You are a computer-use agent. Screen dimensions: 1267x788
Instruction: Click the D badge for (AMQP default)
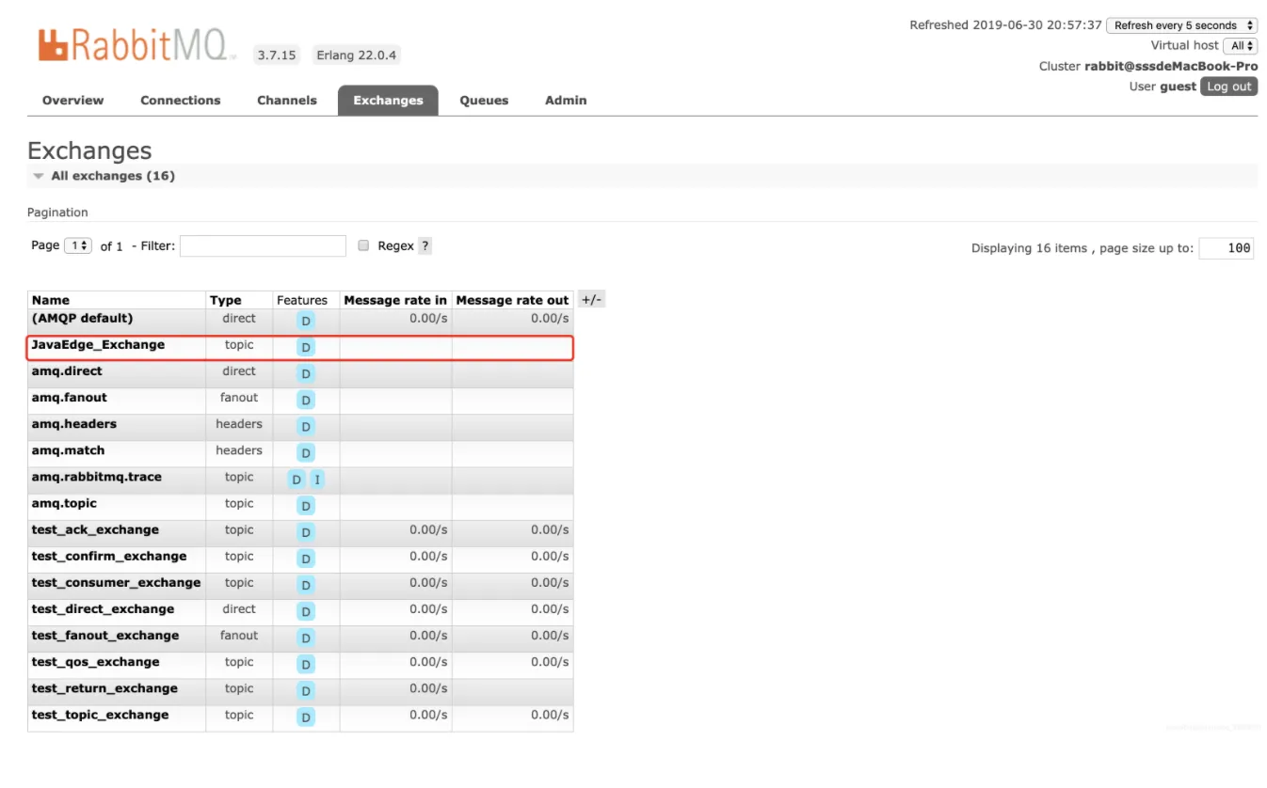(305, 321)
